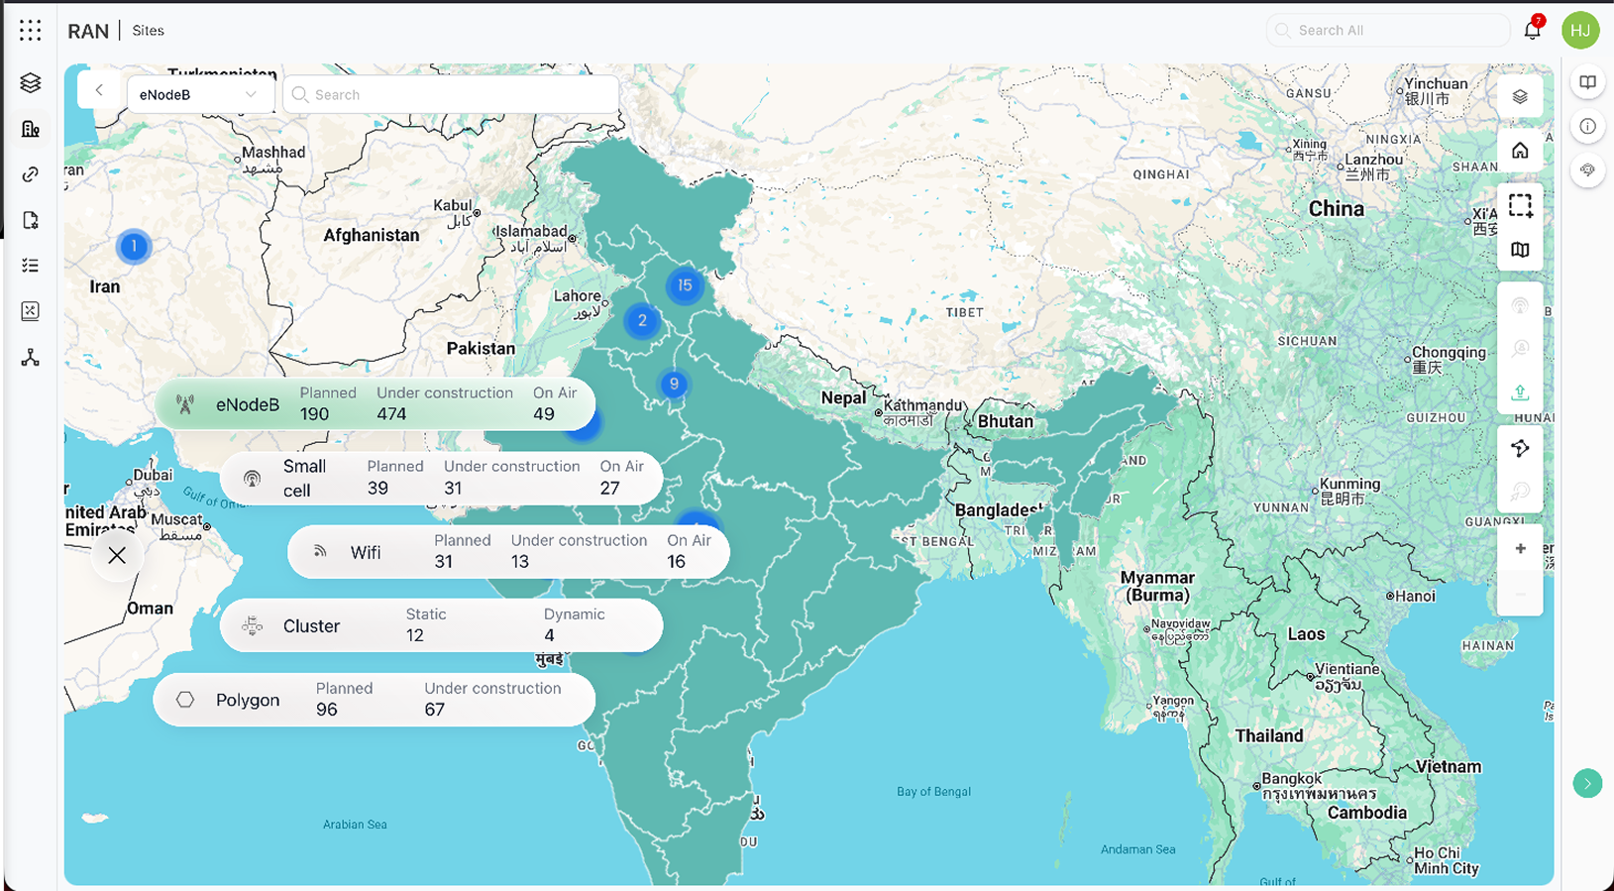
Task: Click Wifi On Air count 16
Action: click(x=677, y=562)
